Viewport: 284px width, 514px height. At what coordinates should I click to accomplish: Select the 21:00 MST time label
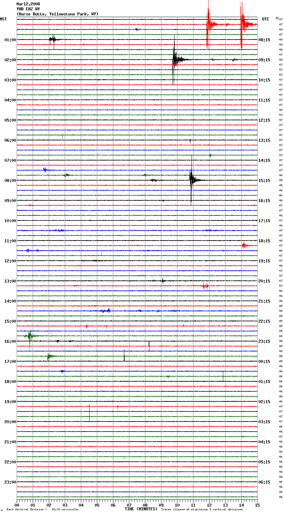pos(10,442)
